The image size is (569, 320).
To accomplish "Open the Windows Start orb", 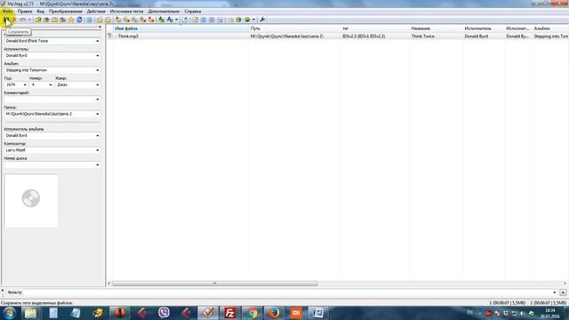I will (x=10, y=313).
